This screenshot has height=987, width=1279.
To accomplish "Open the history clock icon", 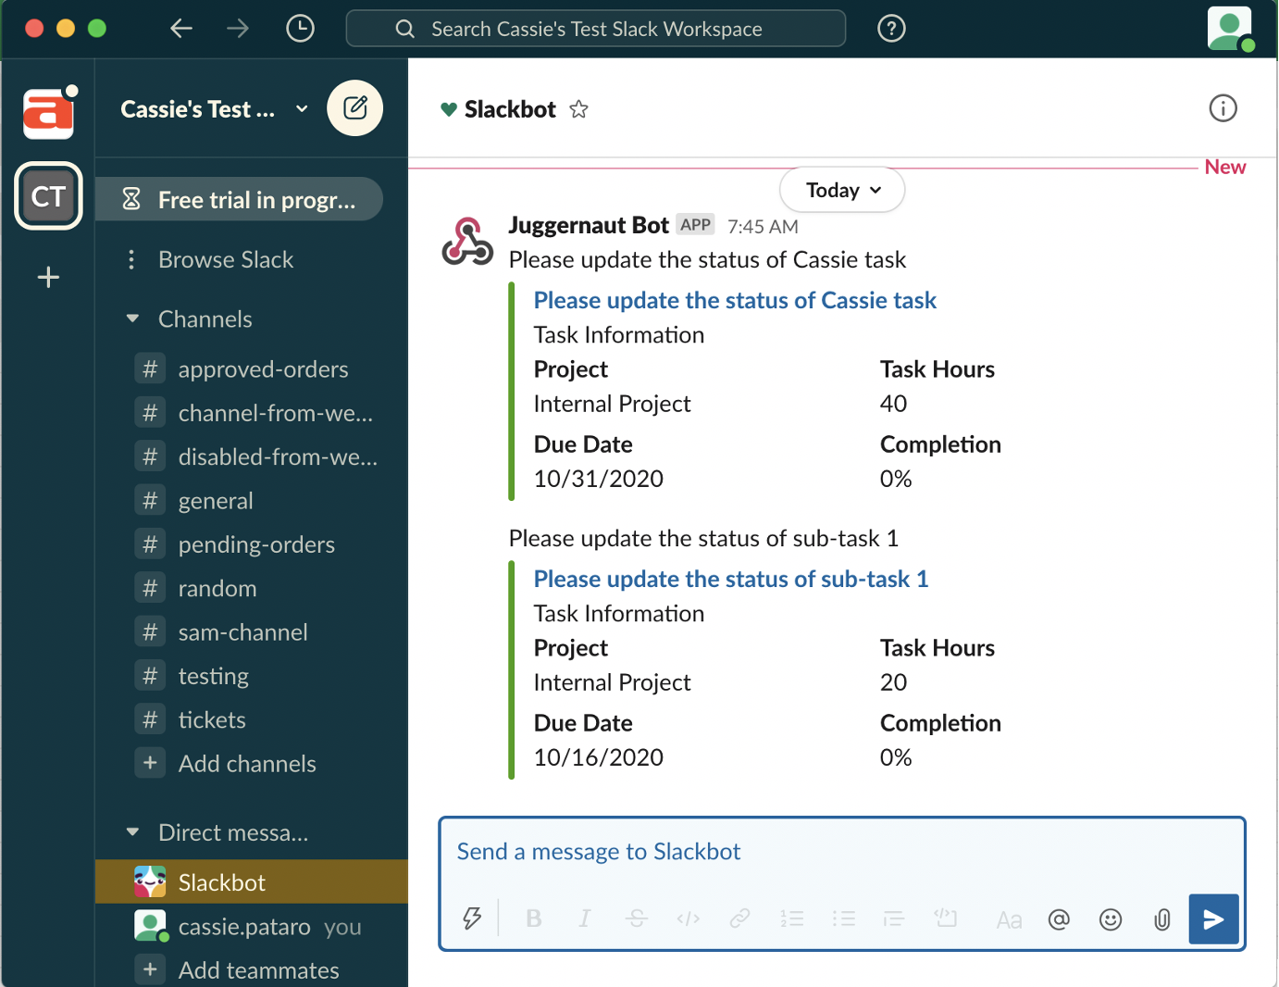I will (300, 29).
